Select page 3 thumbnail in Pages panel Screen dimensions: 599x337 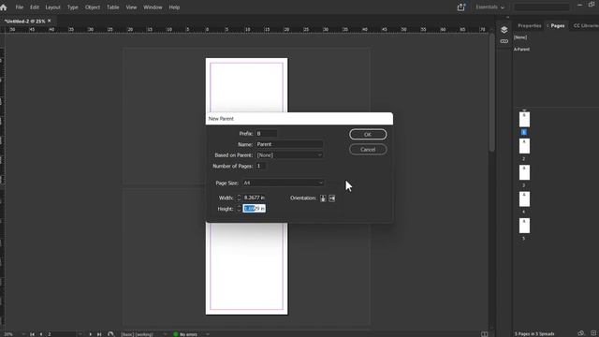click(524, 172)
